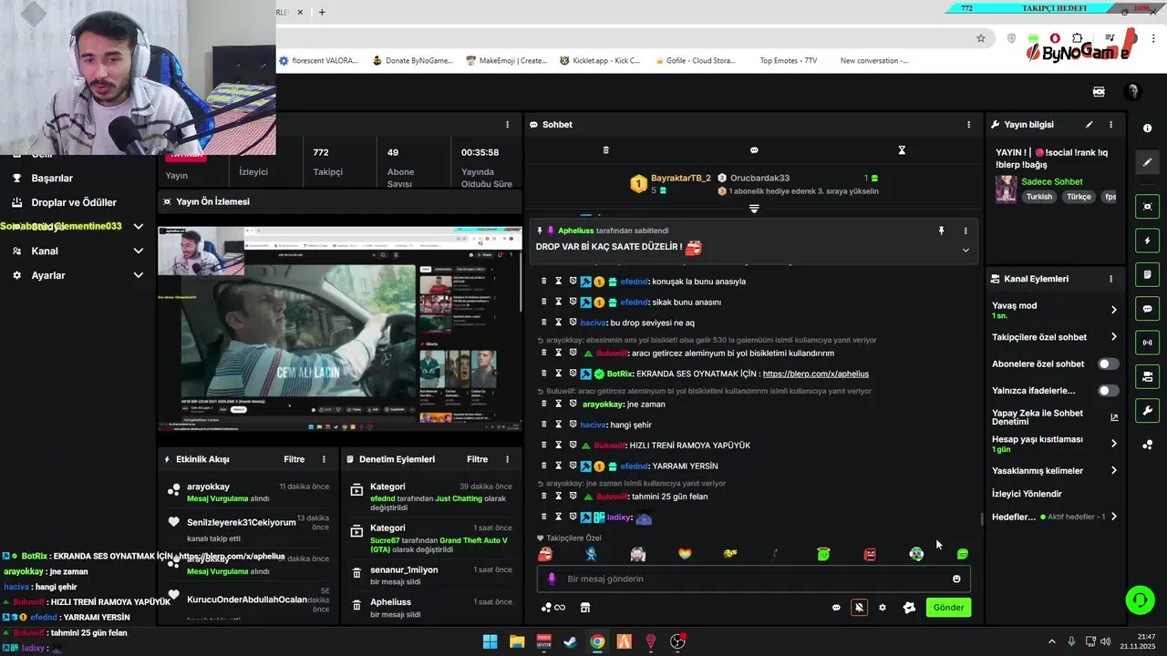Toggle the channel actions camera icon in sidebar
Screen dimensions: 1167x656
pyautogui.click(x=1147, y=376)
